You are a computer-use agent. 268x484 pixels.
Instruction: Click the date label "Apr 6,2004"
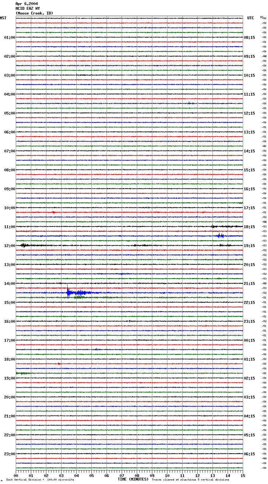pyautogui.click(x=26, y=4)
